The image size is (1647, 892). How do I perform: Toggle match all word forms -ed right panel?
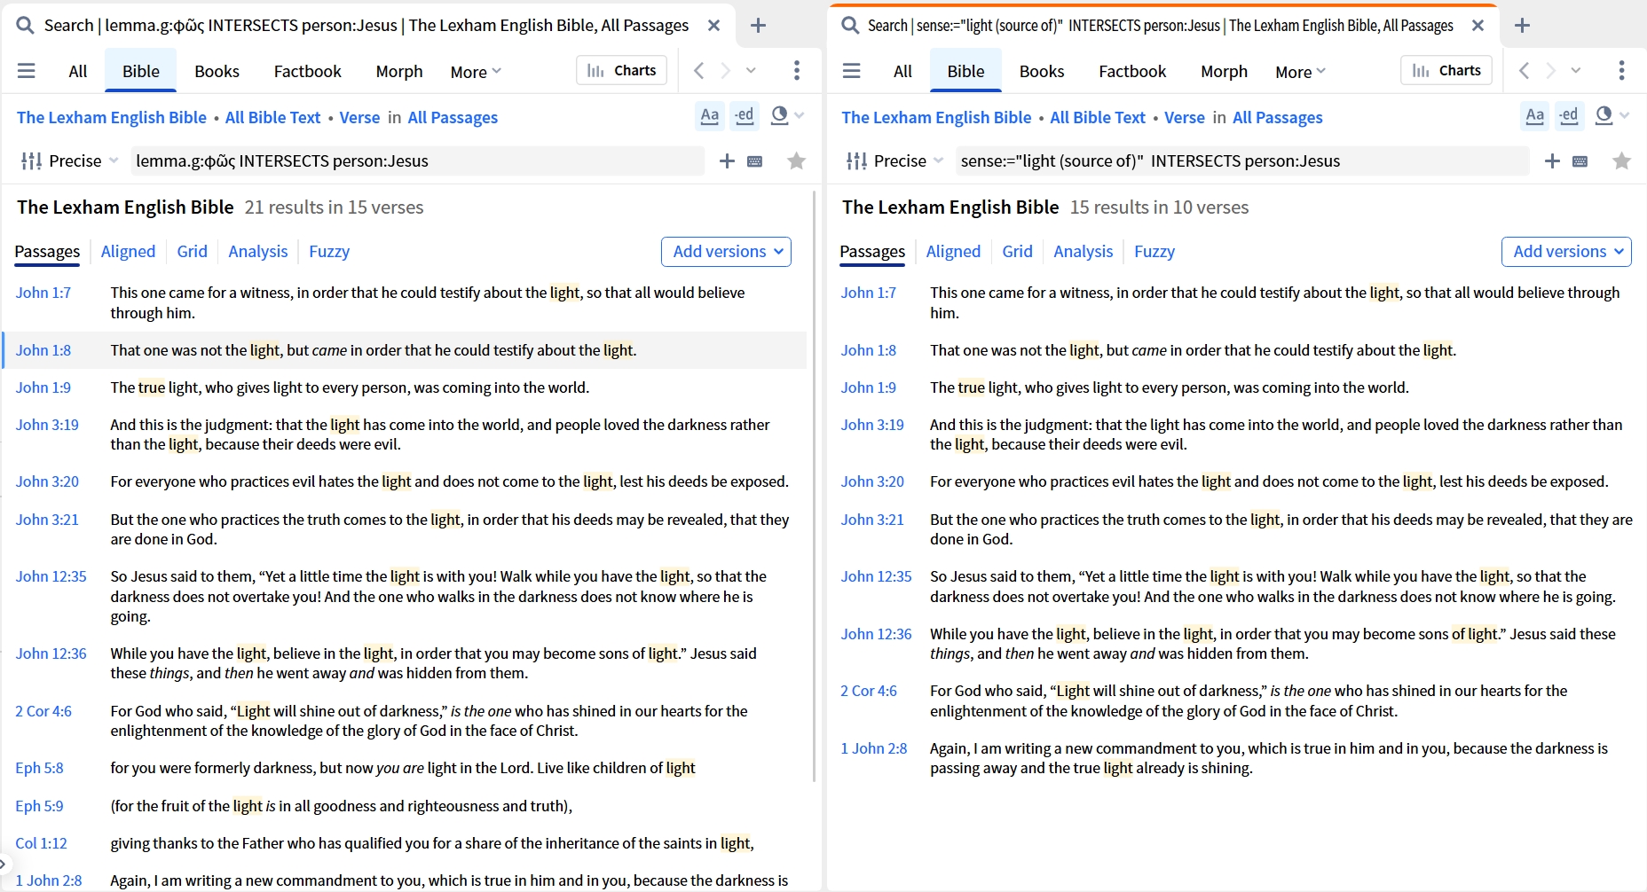tap(1569, 116)
